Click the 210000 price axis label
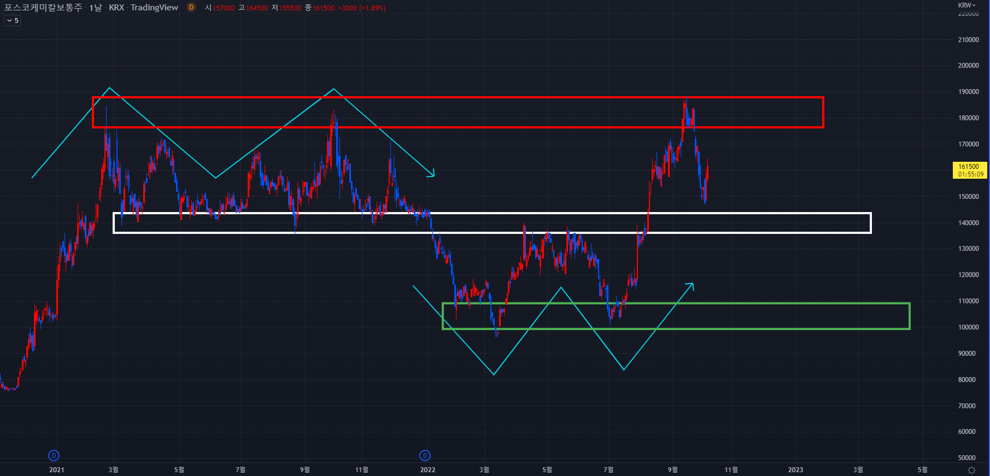990x476 pixels. coord(968,40)
